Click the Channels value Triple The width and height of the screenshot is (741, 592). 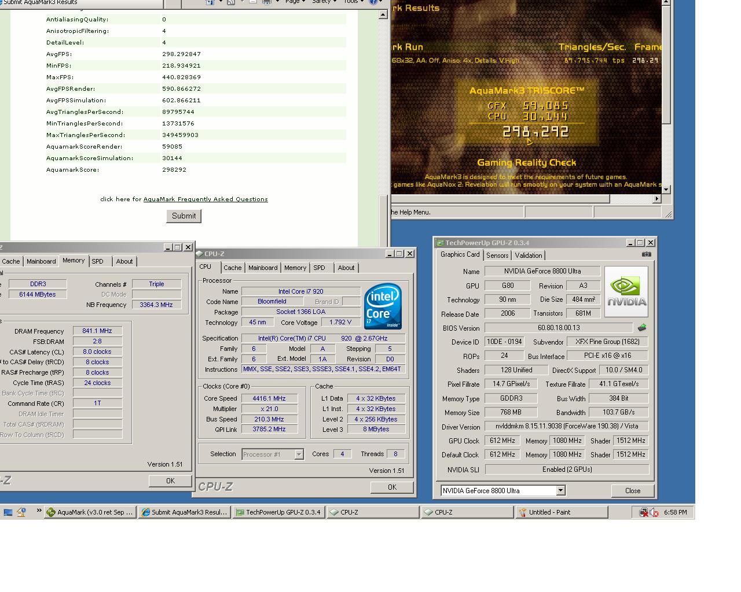tap(156, 284)
